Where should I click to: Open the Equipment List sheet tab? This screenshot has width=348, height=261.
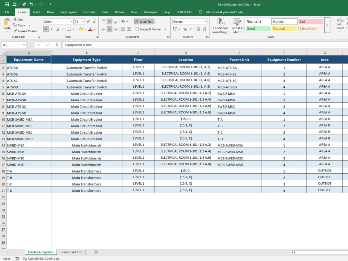[71, 252]
